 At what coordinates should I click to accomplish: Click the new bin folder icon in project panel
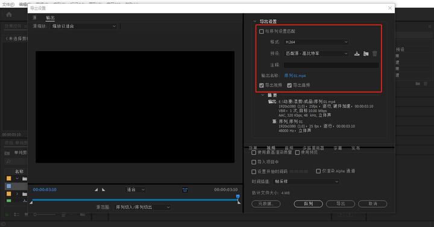tap(7, 153)
